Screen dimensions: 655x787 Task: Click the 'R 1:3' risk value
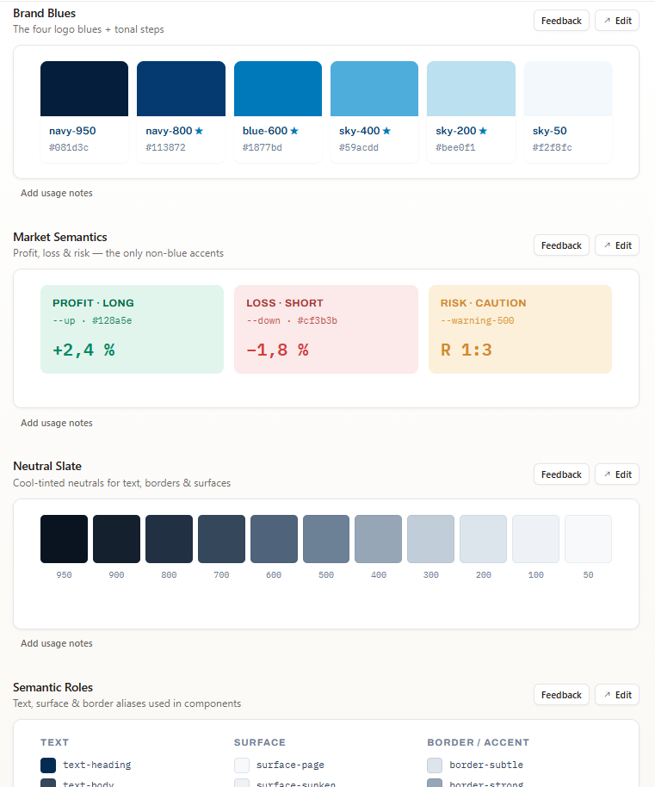point(467,350)
